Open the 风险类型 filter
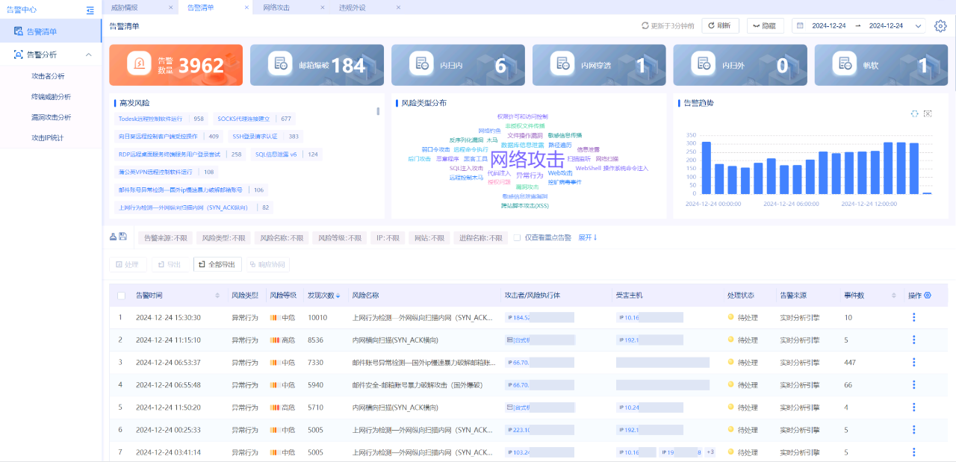The image size is (956, 462). 223,238
